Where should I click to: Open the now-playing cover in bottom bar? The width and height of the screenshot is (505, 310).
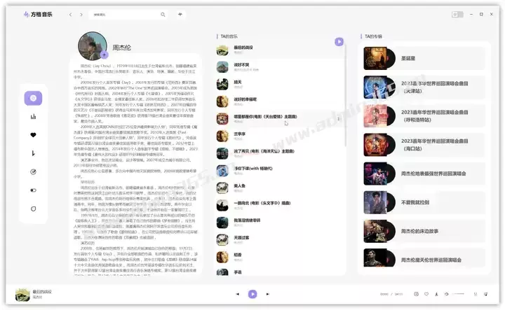[x=22, y=295]
